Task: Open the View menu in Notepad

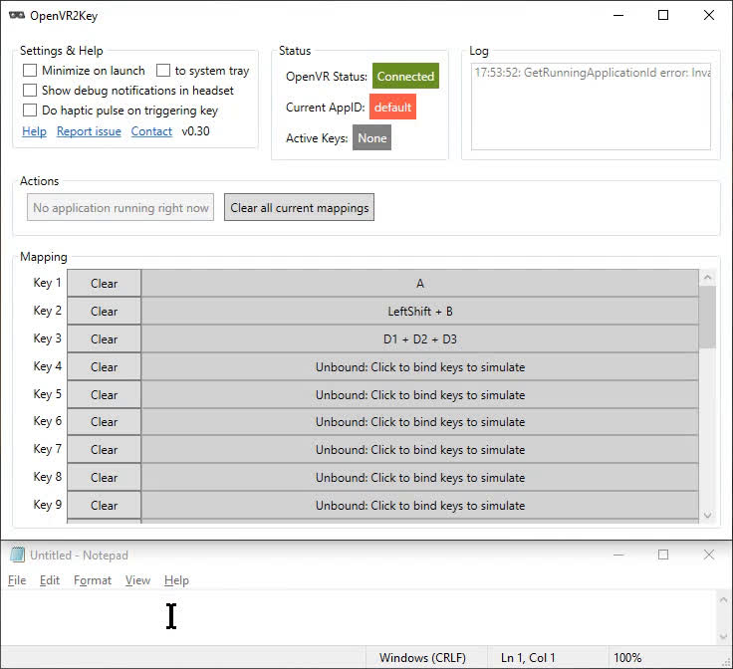Action: [137, 580]
